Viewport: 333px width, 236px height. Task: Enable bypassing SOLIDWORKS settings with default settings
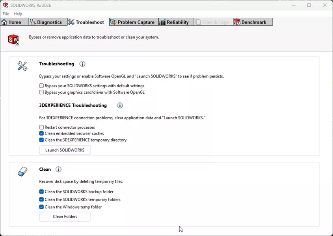[x=41, y=85]
